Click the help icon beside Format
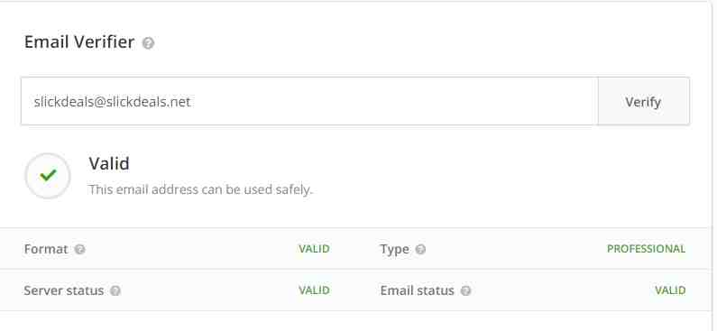Image resolution: width=717 pixels, height=331 pixels. point(80,250)
